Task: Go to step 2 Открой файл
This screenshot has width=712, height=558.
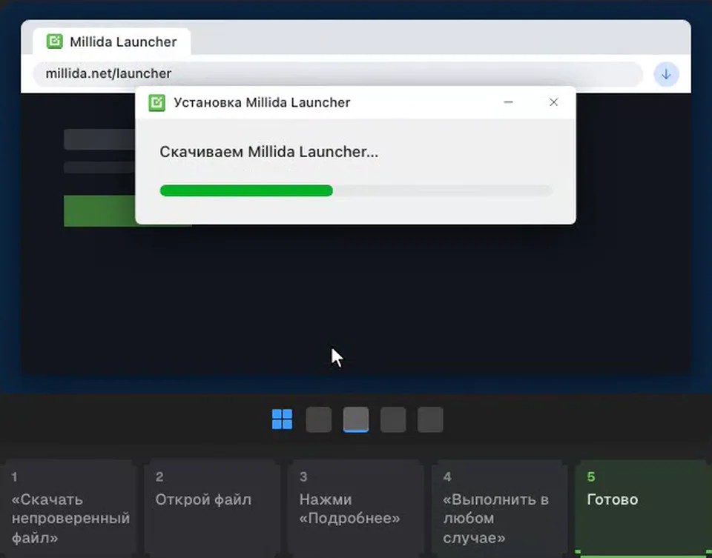Action: pyautogui.click(x=212, y=509)
